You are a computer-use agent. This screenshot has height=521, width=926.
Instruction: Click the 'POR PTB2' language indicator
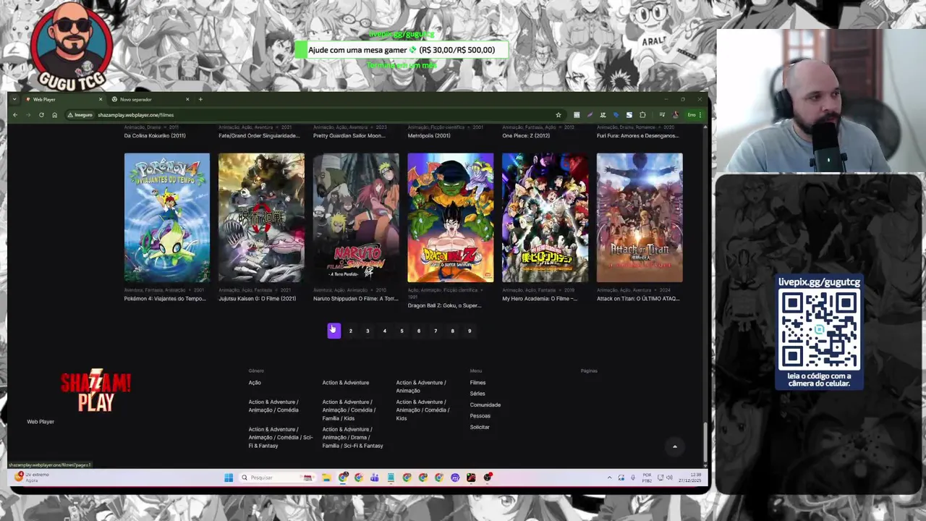click(647, 478)
